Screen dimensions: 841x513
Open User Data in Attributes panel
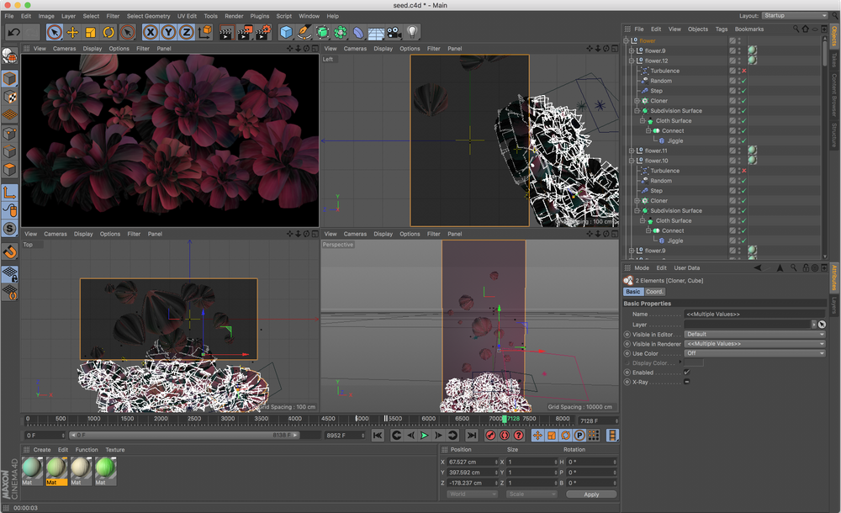click(686, 267)
